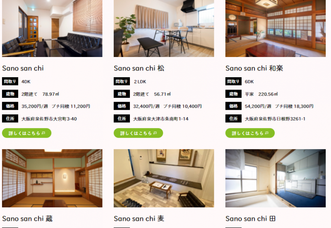Click the external link icon on 松 details button
Image resolution: width=331 pixels, height=228 pixels.
[x=155, y=133]
